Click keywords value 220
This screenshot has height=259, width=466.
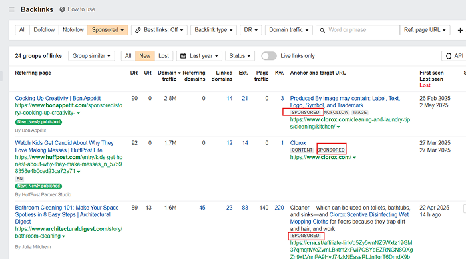(x=279, y=208)
